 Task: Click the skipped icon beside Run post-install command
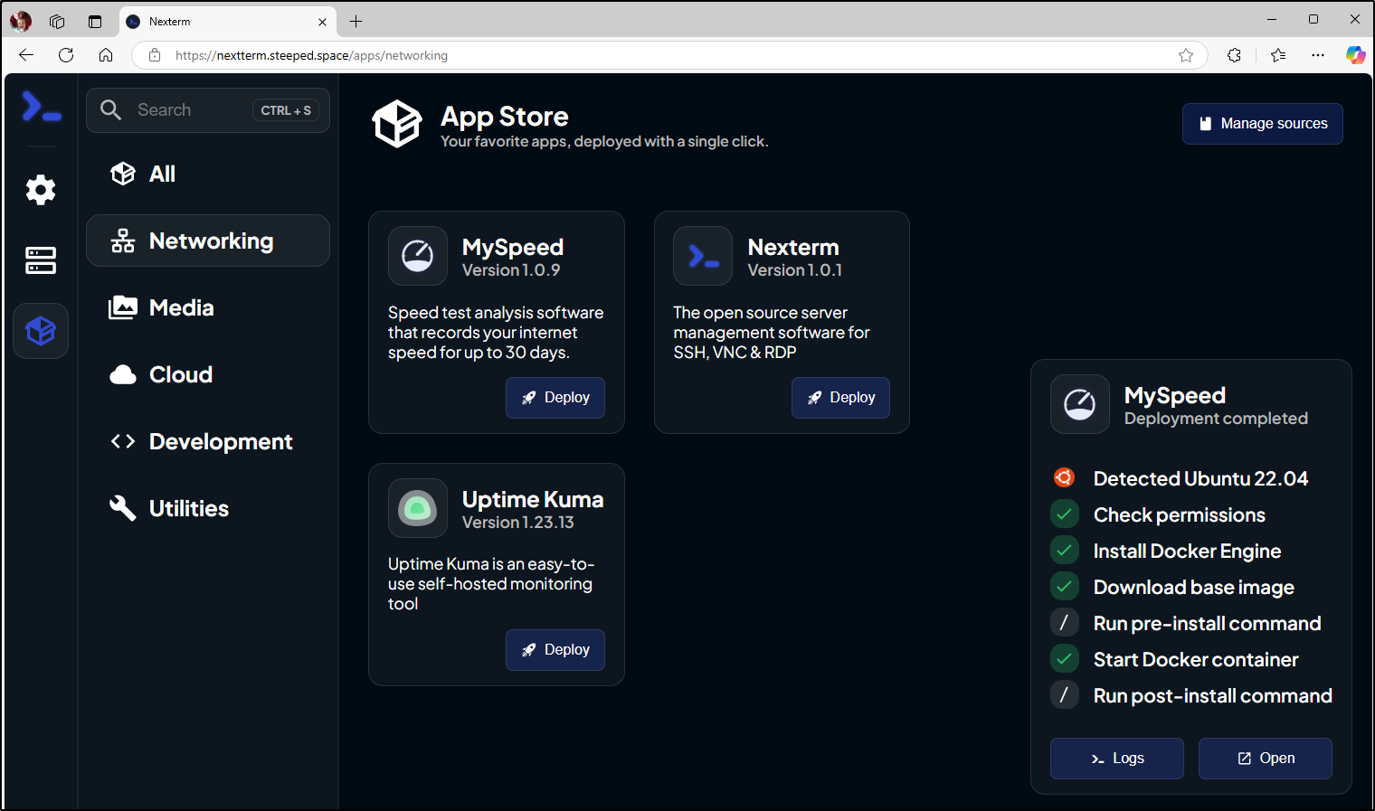pos(1064,695)
